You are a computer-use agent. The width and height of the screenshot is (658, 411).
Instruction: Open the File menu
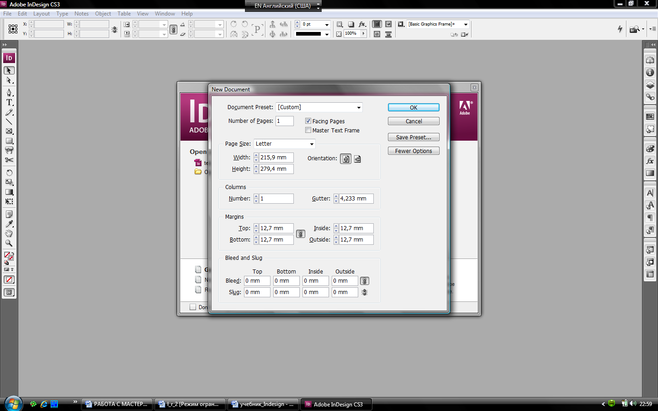(x=7, y=14)
